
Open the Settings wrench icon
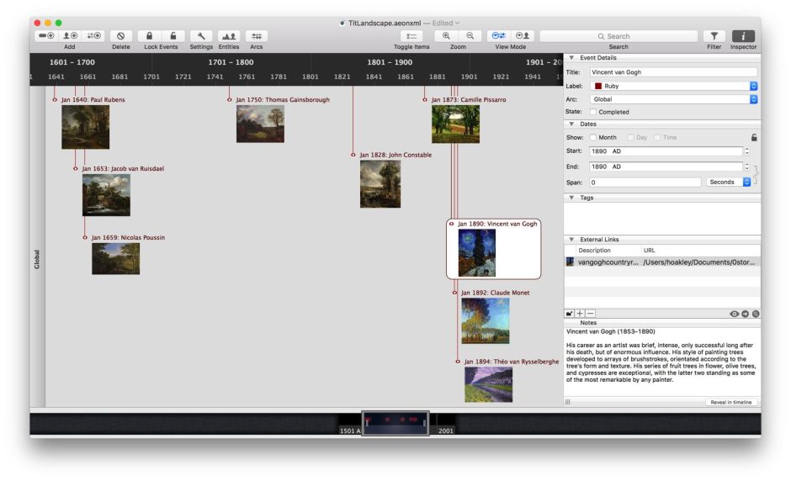pos(201,36)
